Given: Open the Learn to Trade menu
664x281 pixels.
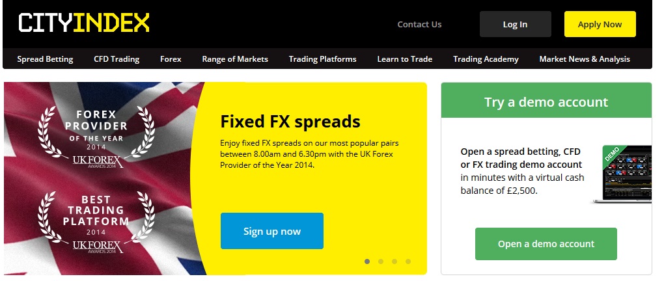Looking at the screenshot, I should point(405,59).
